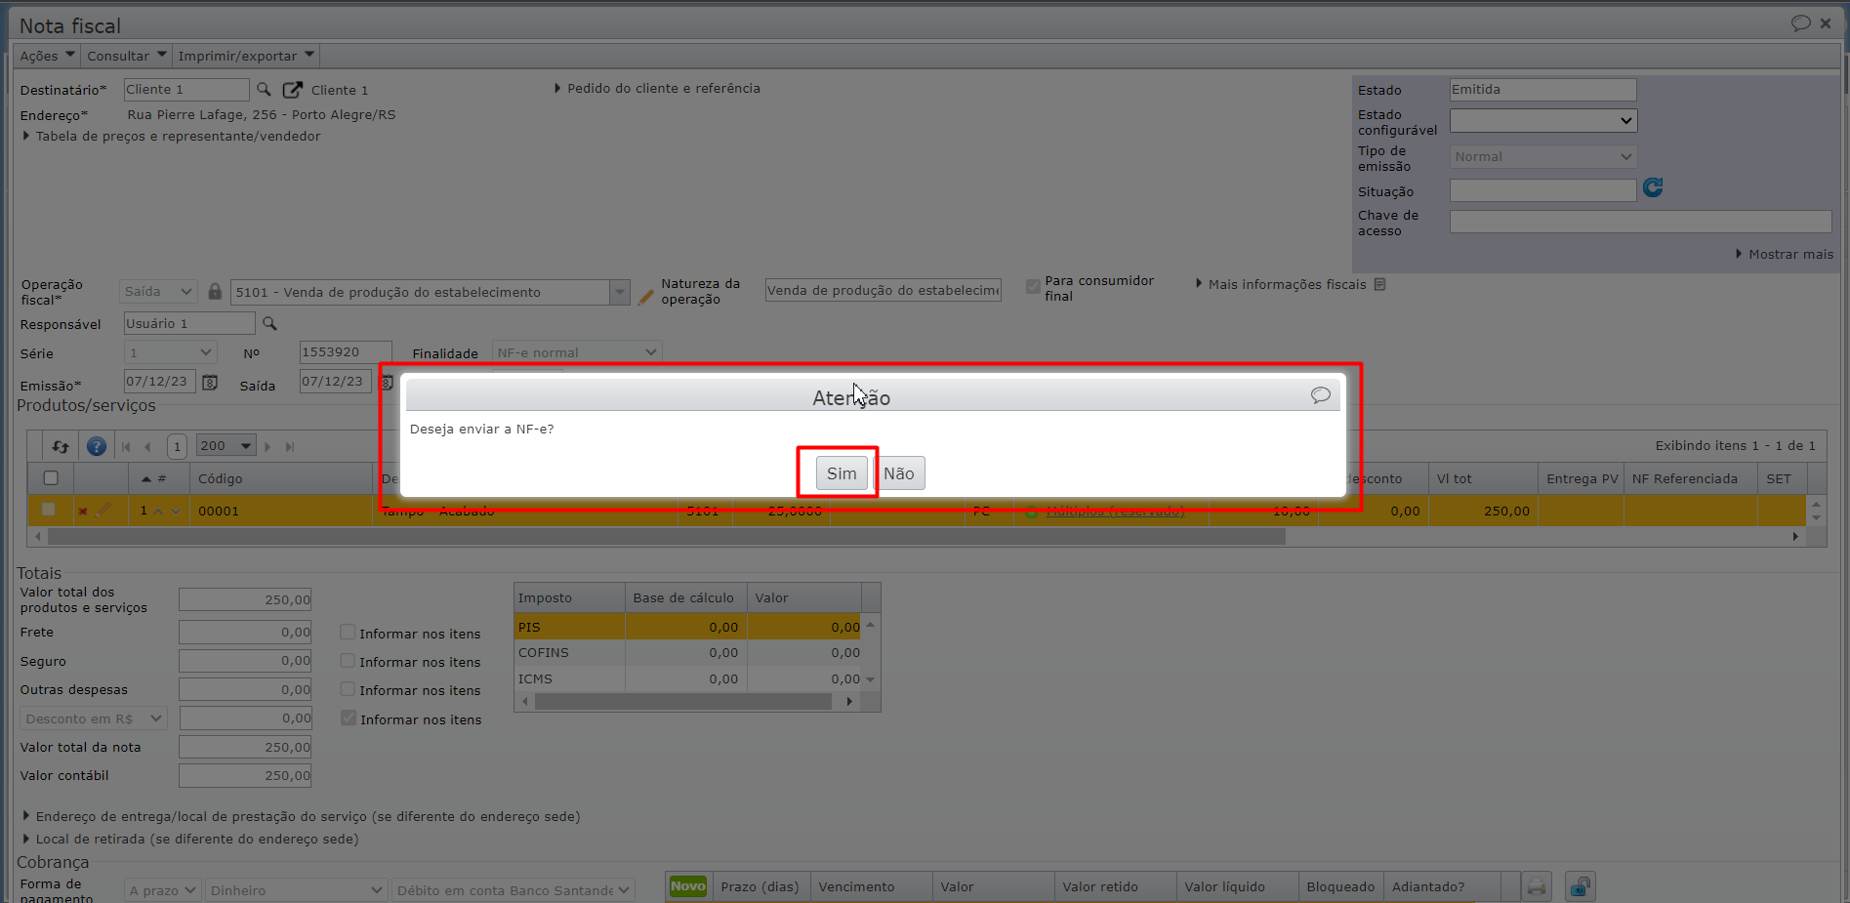Click the printer icon in Cobrança
Viewport: 1850px width, 903px height.
point(1537,886)
